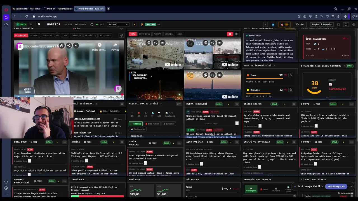The height and width of the screenshot is (201, 358).
Task: Export Ukraine instability score share icon
Action: [x=291, y=90]
